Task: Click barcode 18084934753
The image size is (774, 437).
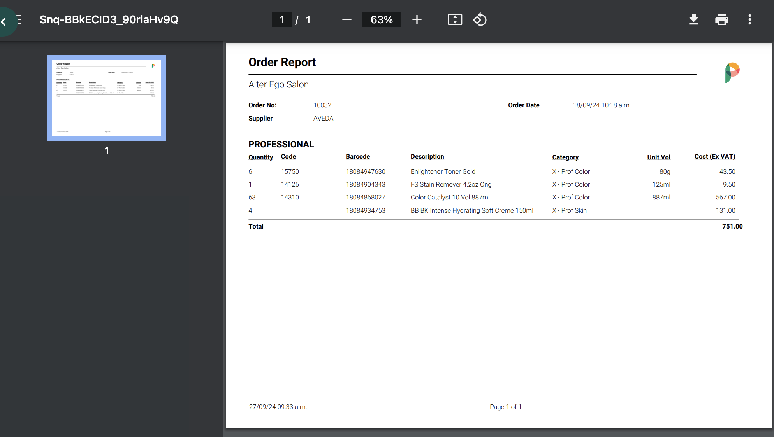Action: click(x=366, y=210)
